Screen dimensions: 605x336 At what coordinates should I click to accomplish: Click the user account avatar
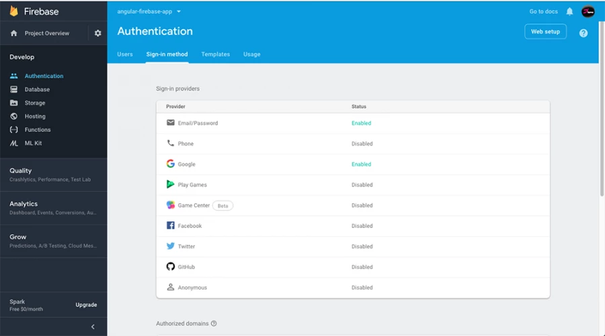(x=588, y=11)
